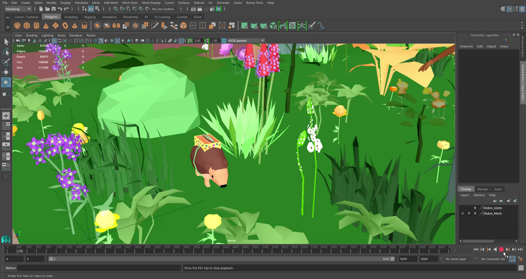Select the polygon sphere creation tool

[x=17, y=26]
